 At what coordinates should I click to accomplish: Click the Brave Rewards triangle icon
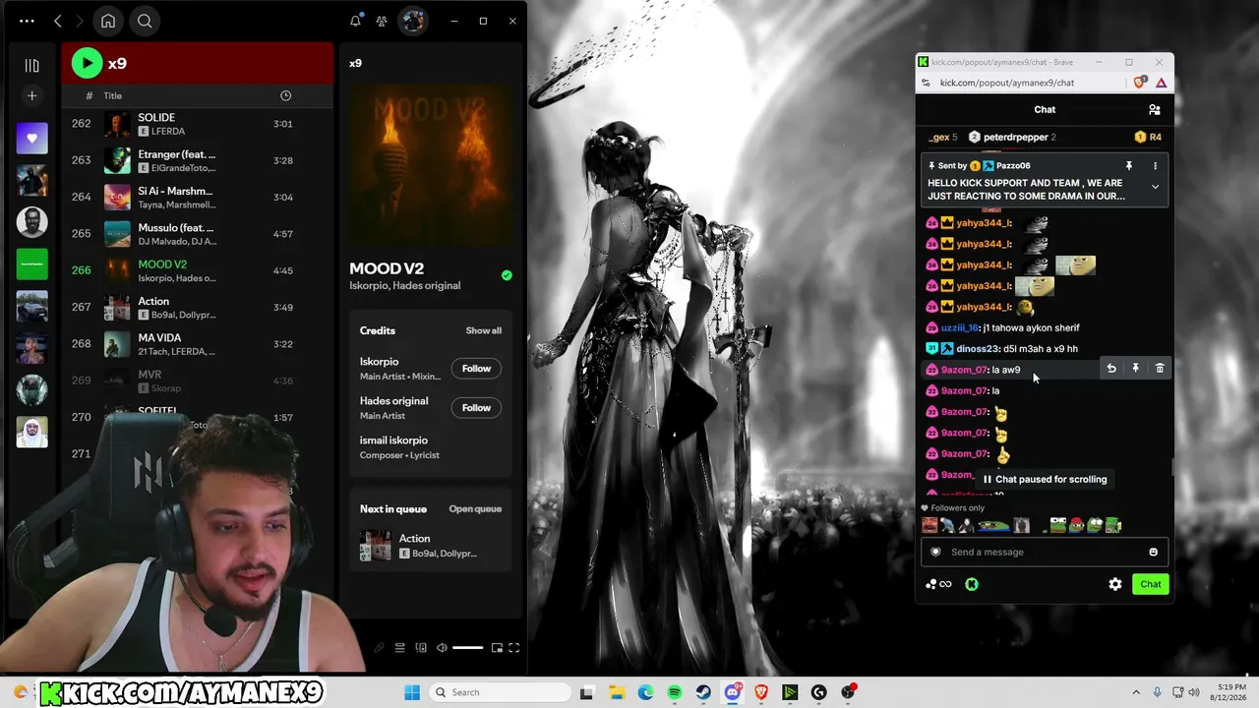pyautogui.click(x=1161, y=83)
